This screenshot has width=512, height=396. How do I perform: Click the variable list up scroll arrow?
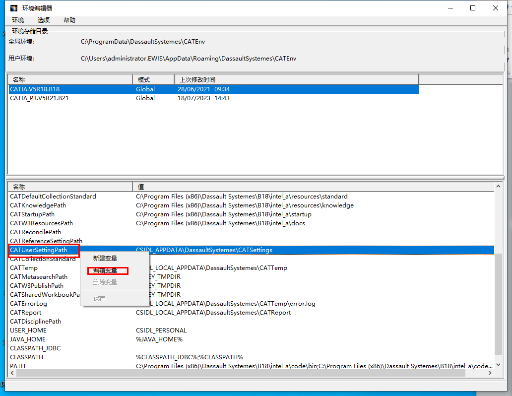[498, 186]
